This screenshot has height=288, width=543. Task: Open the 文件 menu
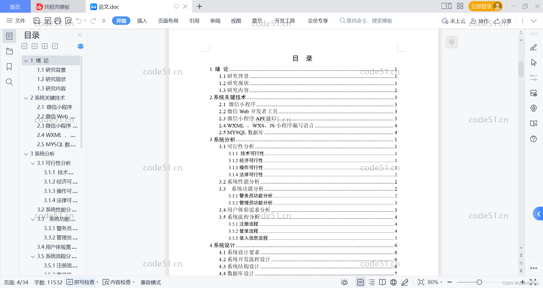[x=16, y=21]
